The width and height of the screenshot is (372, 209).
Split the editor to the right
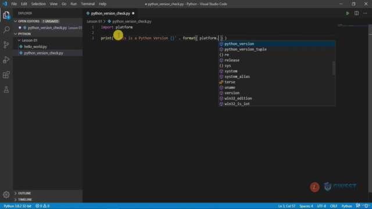(356, 13)
